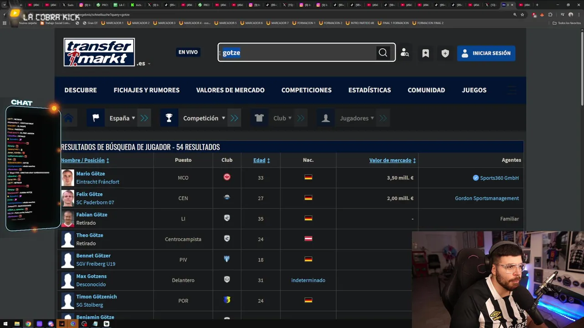Screen dimensions: 584x328
Task: Open Eintracht Fráncfort club link
Action: click(x=98, y=182)
